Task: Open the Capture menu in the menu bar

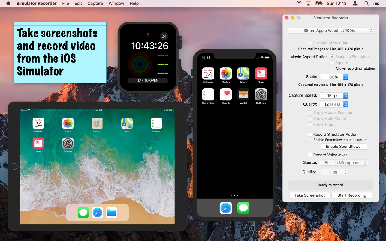Action: point(95,3)
